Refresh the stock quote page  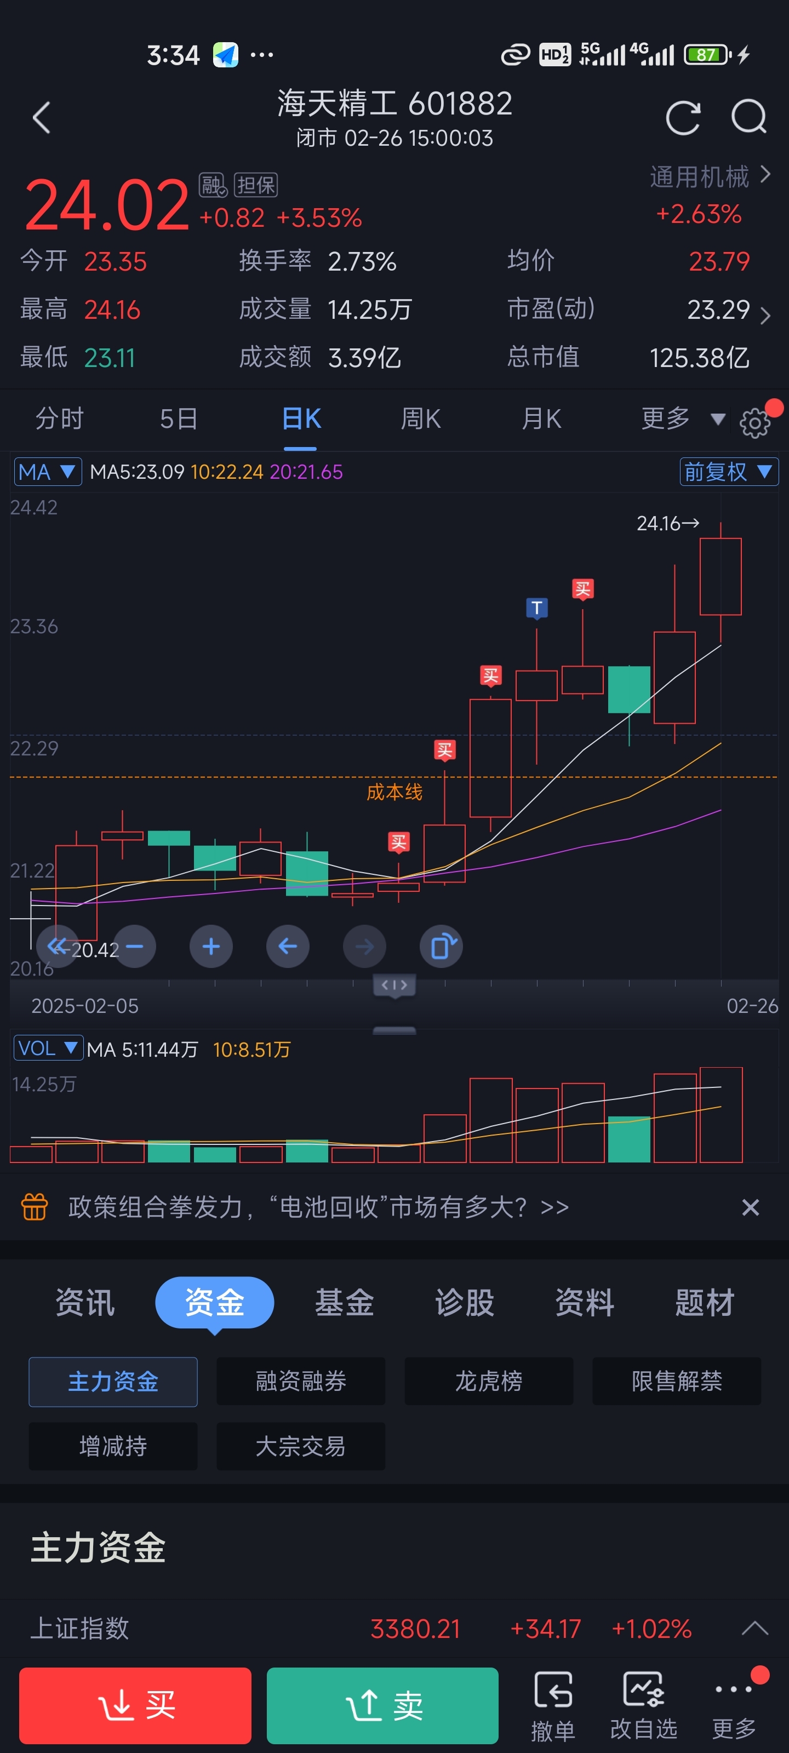coord(683,117)
